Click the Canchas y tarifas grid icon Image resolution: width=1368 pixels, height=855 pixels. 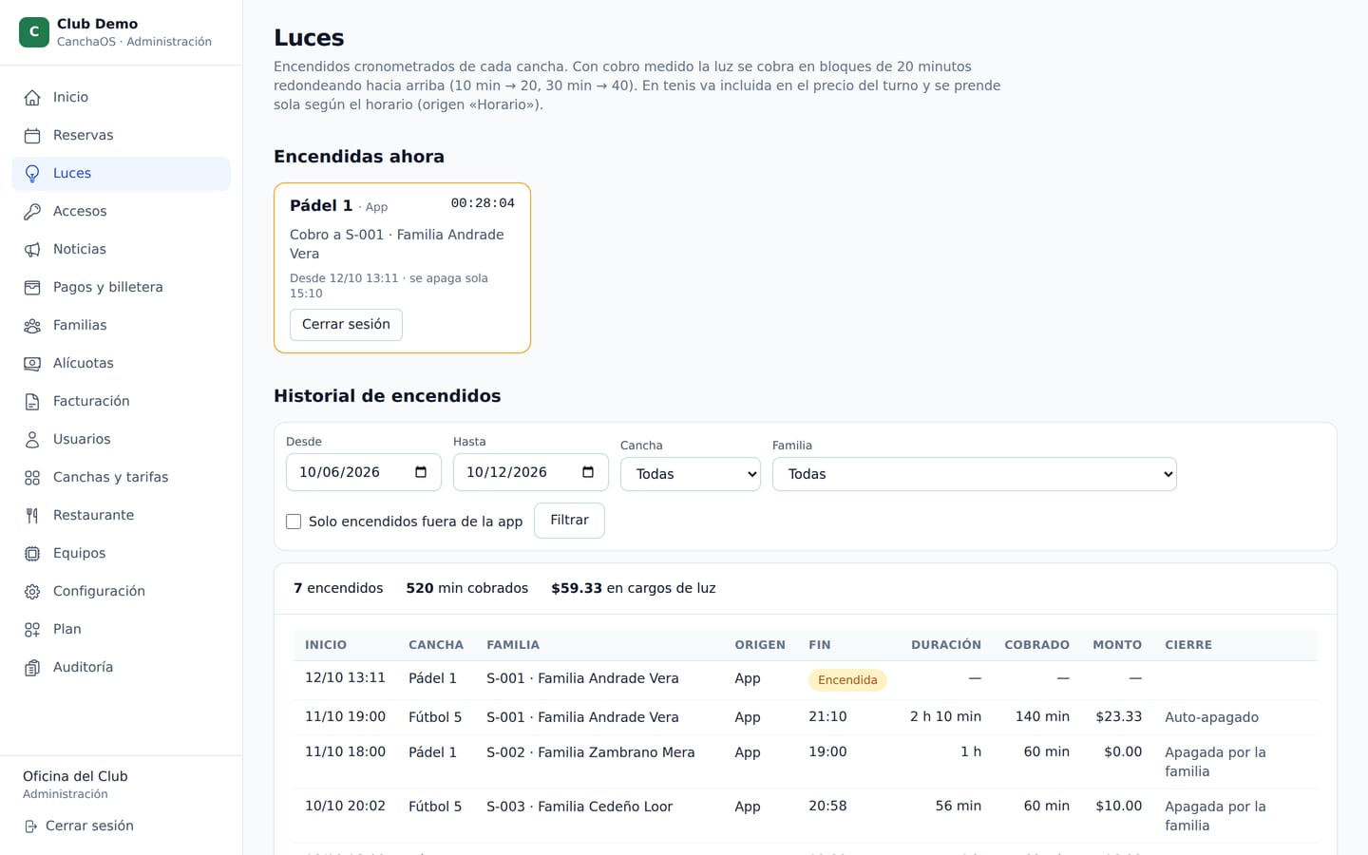(x=32, y=477)
